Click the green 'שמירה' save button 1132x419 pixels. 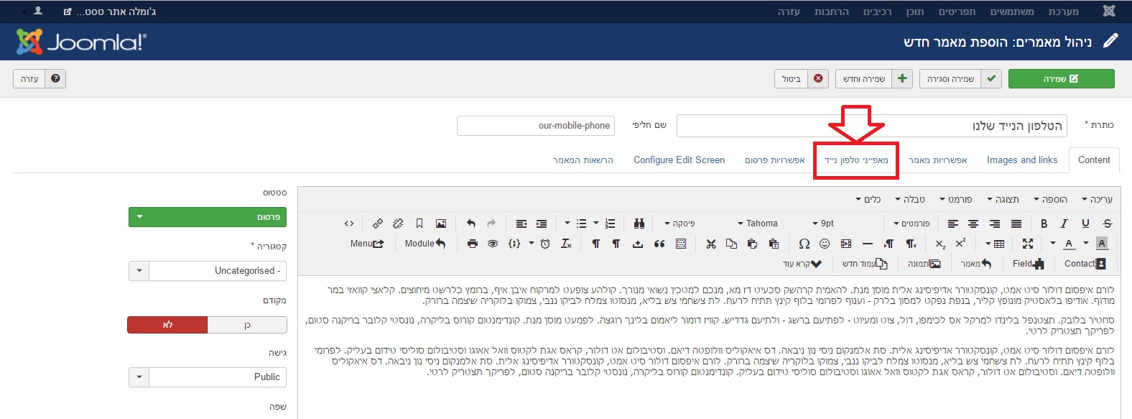[x=1062, y=78]
